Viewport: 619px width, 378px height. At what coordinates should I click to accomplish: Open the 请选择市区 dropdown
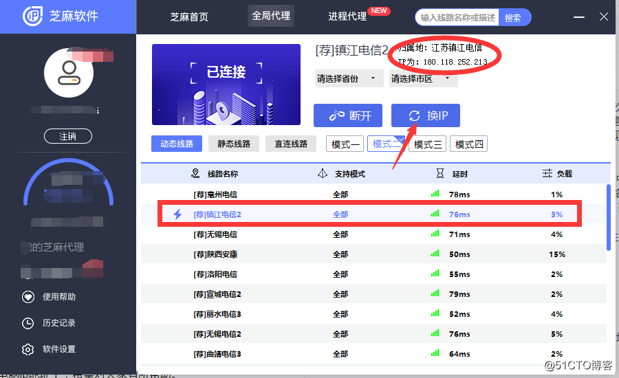[x=423, y=78]
